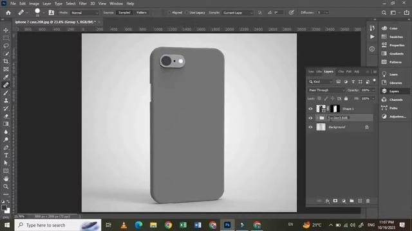Image resolution: width=412 pixels, height=231 pixels.
Task: Click the new group folder icon
Action: point(351,201)
